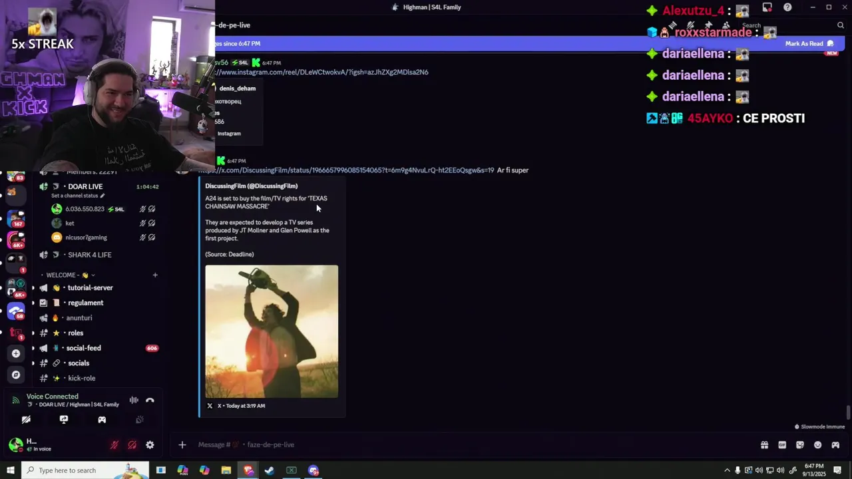Screen dimensions: 852x479
Task: Open notification settings bell icon
Action: coord(690,25)
